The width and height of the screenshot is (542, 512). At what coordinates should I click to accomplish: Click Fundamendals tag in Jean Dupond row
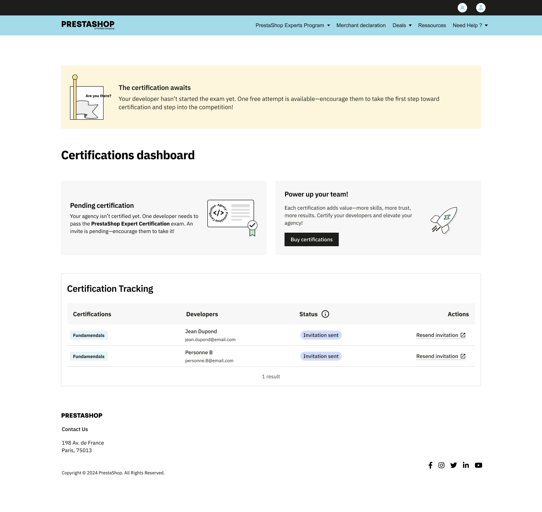click(89, 335)
